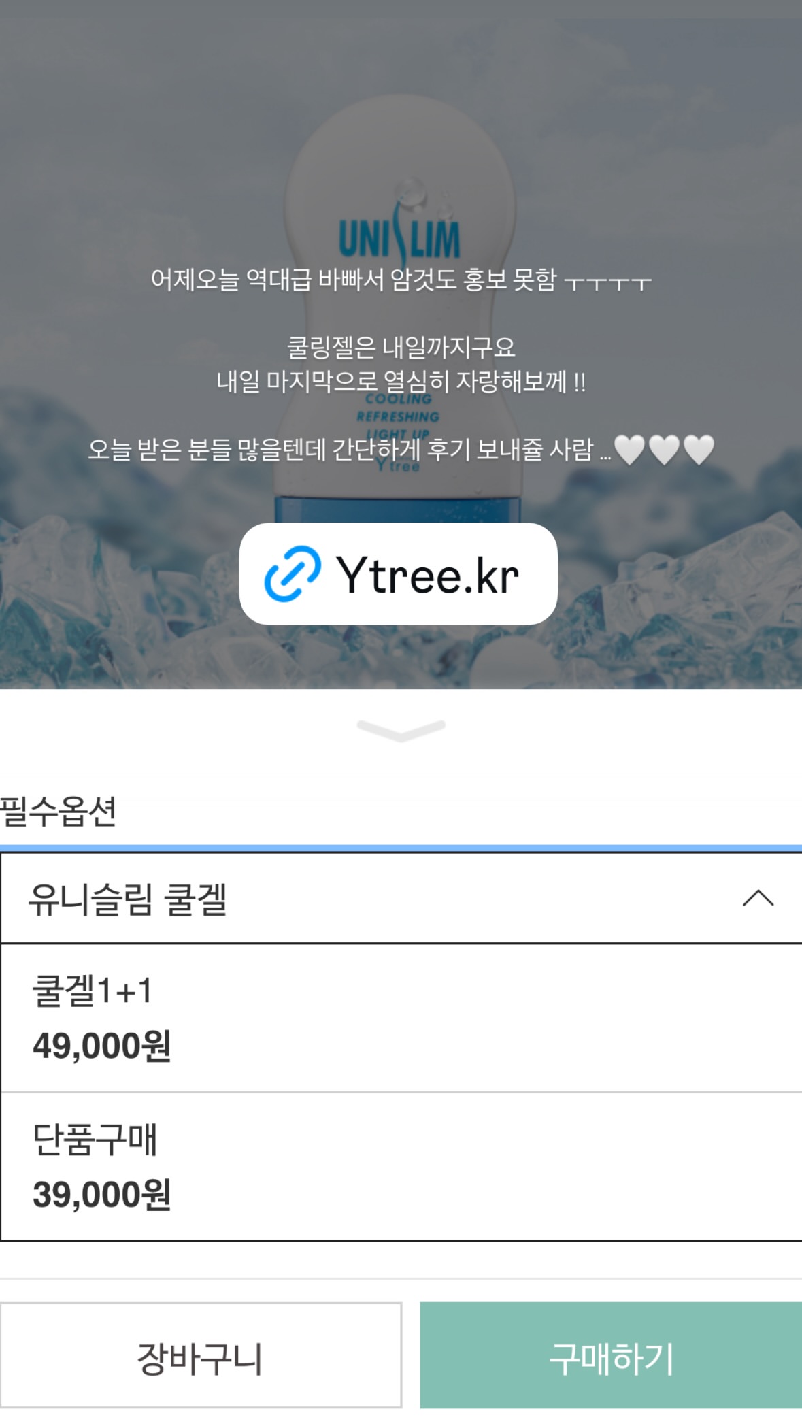Collapse the option sheet with gray chevron handle
The width and height of the screenshot is (802, 1426).
point(401,730)
